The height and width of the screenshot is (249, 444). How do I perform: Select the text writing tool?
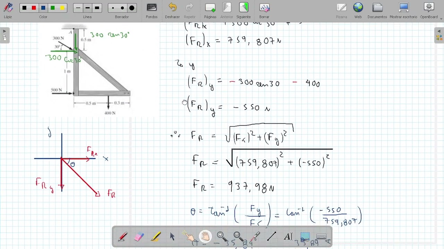(x=288, y=237)
